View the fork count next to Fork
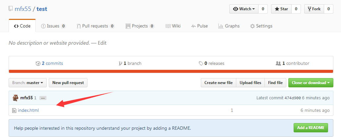Image resolution: width=341 pixels, height=137 pixels. click(329, 9)
